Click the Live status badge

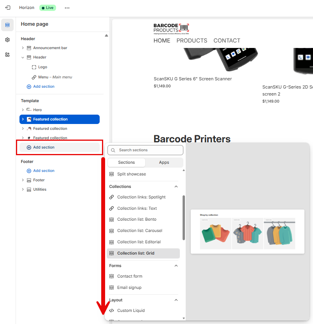[47, 8]
